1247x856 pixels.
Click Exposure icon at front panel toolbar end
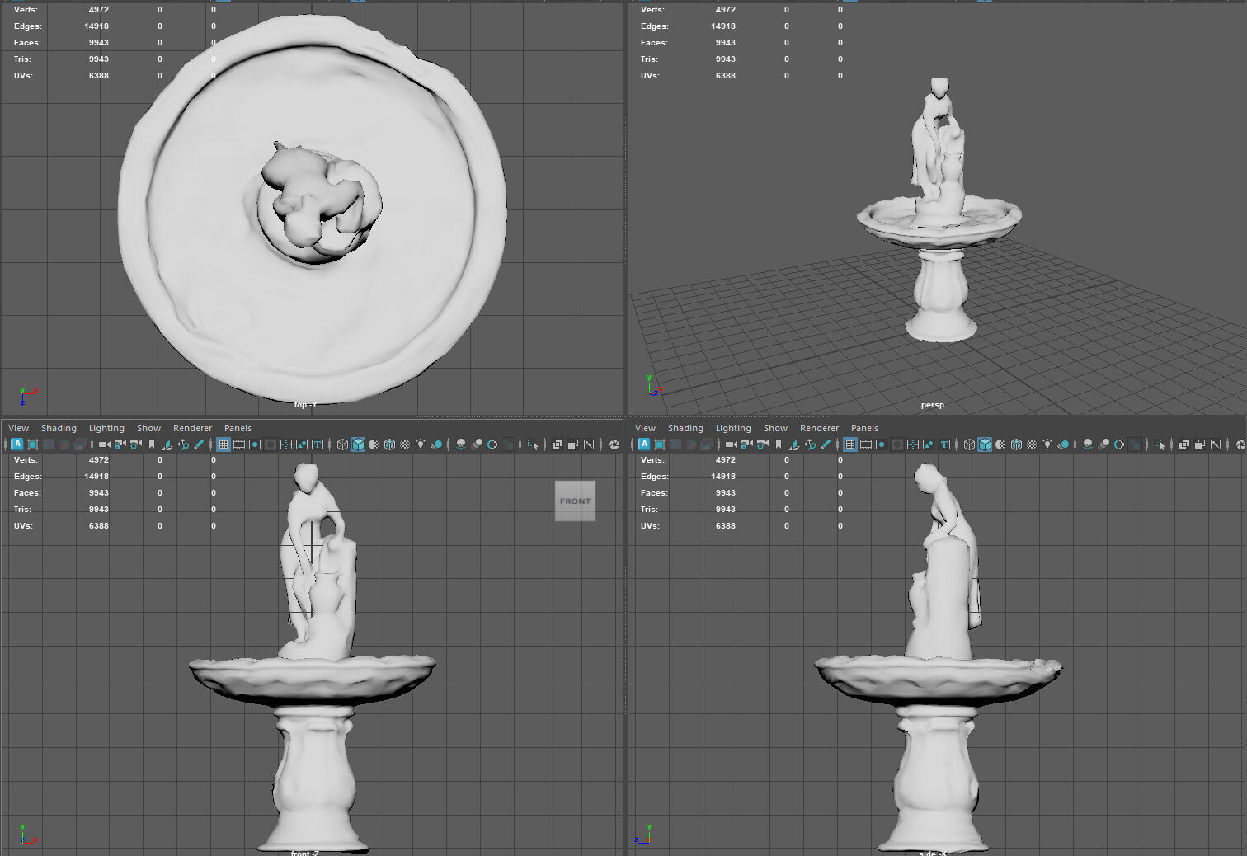(x=614, y=444)
